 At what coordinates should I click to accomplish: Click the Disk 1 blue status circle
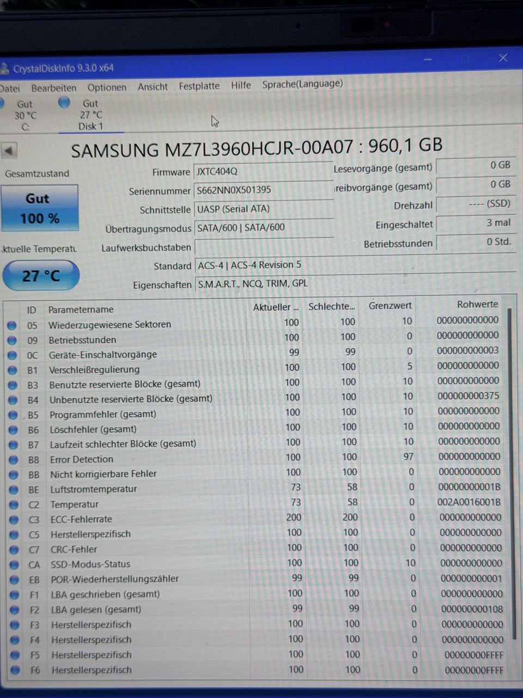tap(64, 103)
